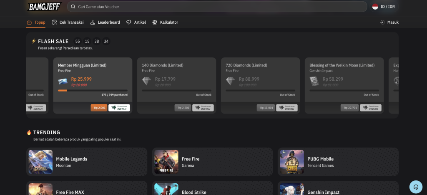Click the - Rp 22.701 discount badge
Viewport: 427px width, 195px height.
tap(350, 108)
